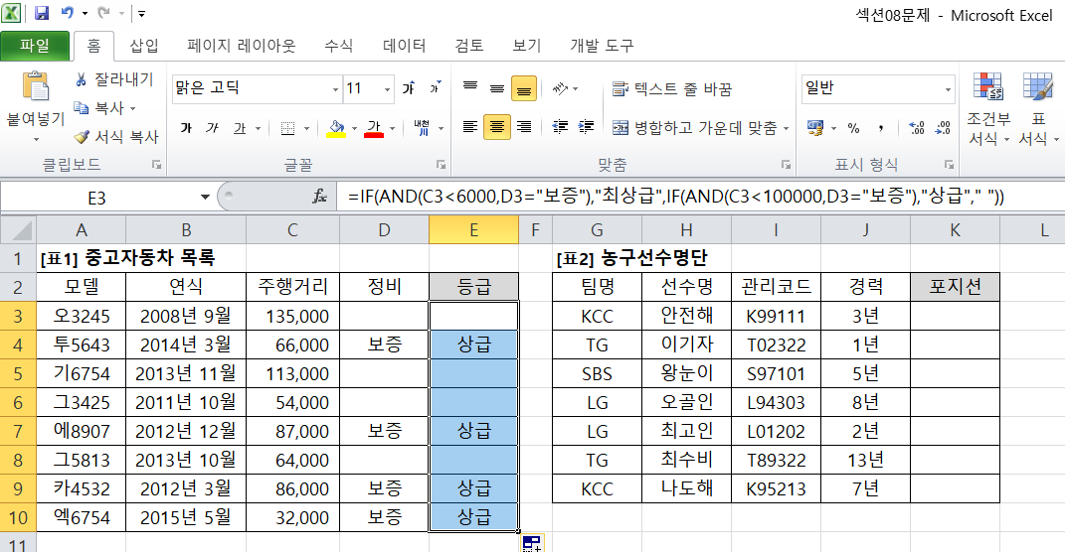The height and width of the screenshot is (552, 1065).
Task: Switch to the 수식 (Formulas) tab
Action: [x=338, y=46]
